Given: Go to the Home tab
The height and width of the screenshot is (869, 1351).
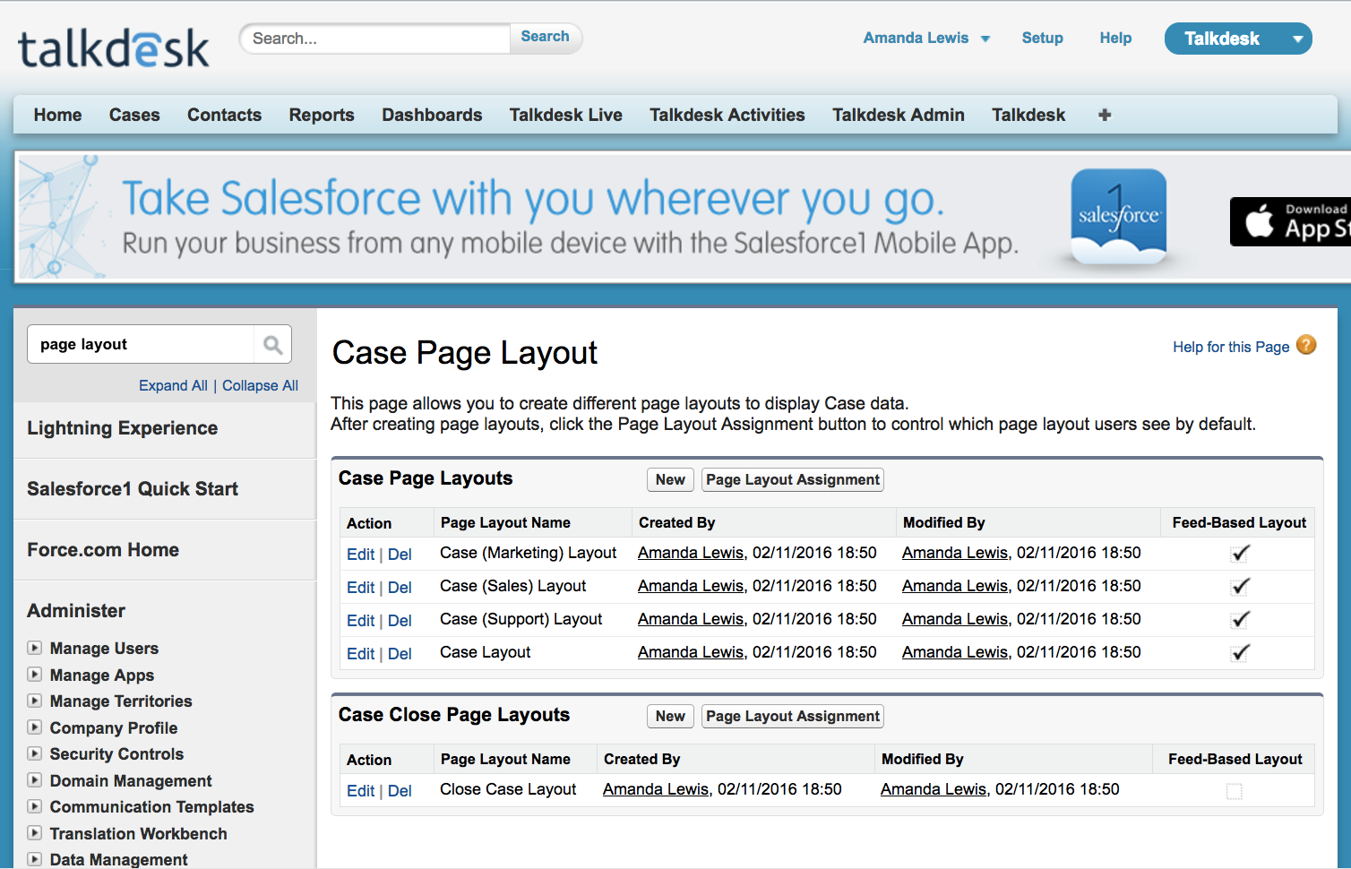Looking at the screenshot, I should (57, 115).
